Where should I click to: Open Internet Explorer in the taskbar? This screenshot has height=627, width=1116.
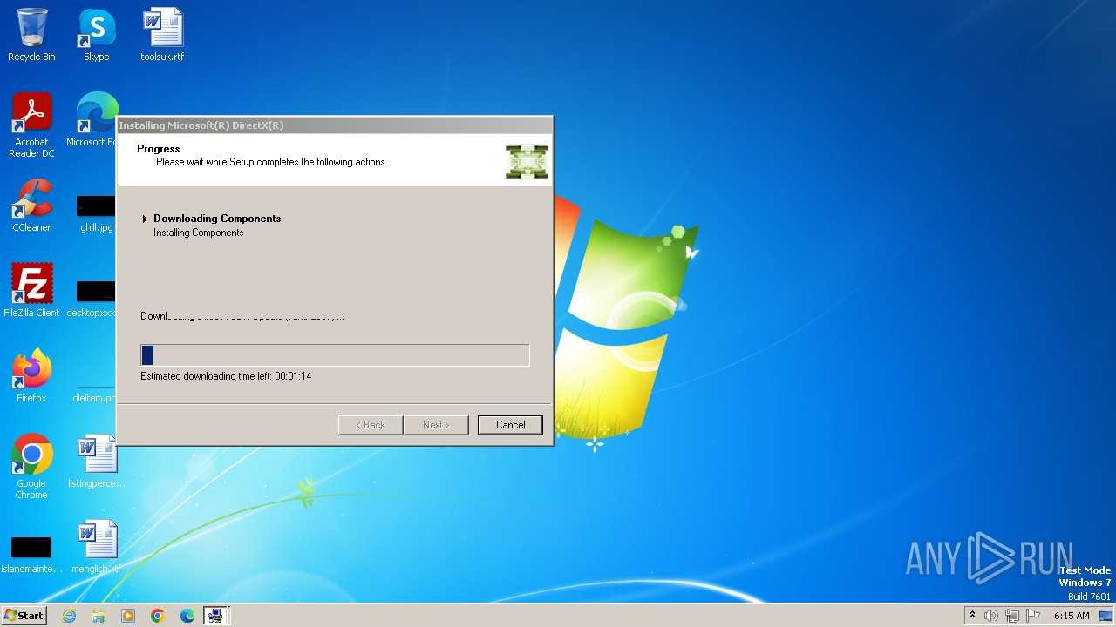click(69, 616)
